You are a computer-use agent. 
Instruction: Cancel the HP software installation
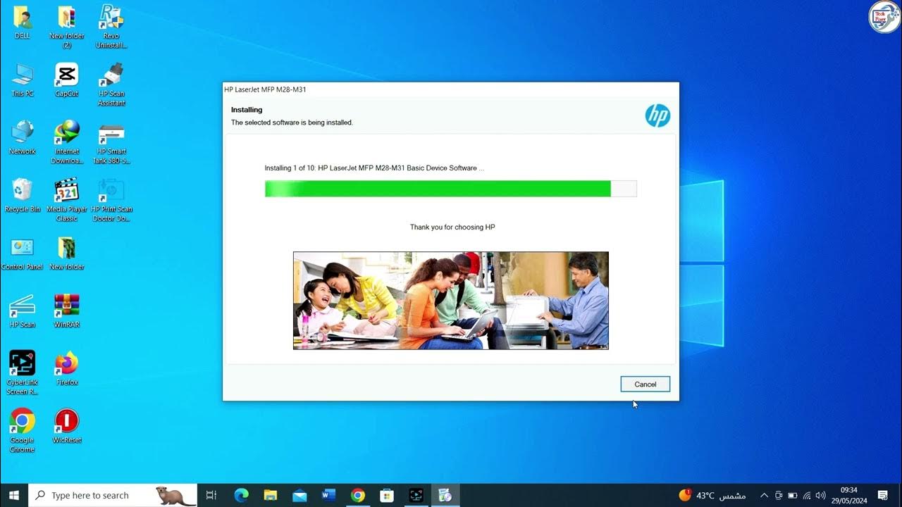(645, 384)
